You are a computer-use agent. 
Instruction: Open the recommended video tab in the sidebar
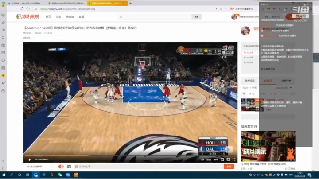point(250,81)
